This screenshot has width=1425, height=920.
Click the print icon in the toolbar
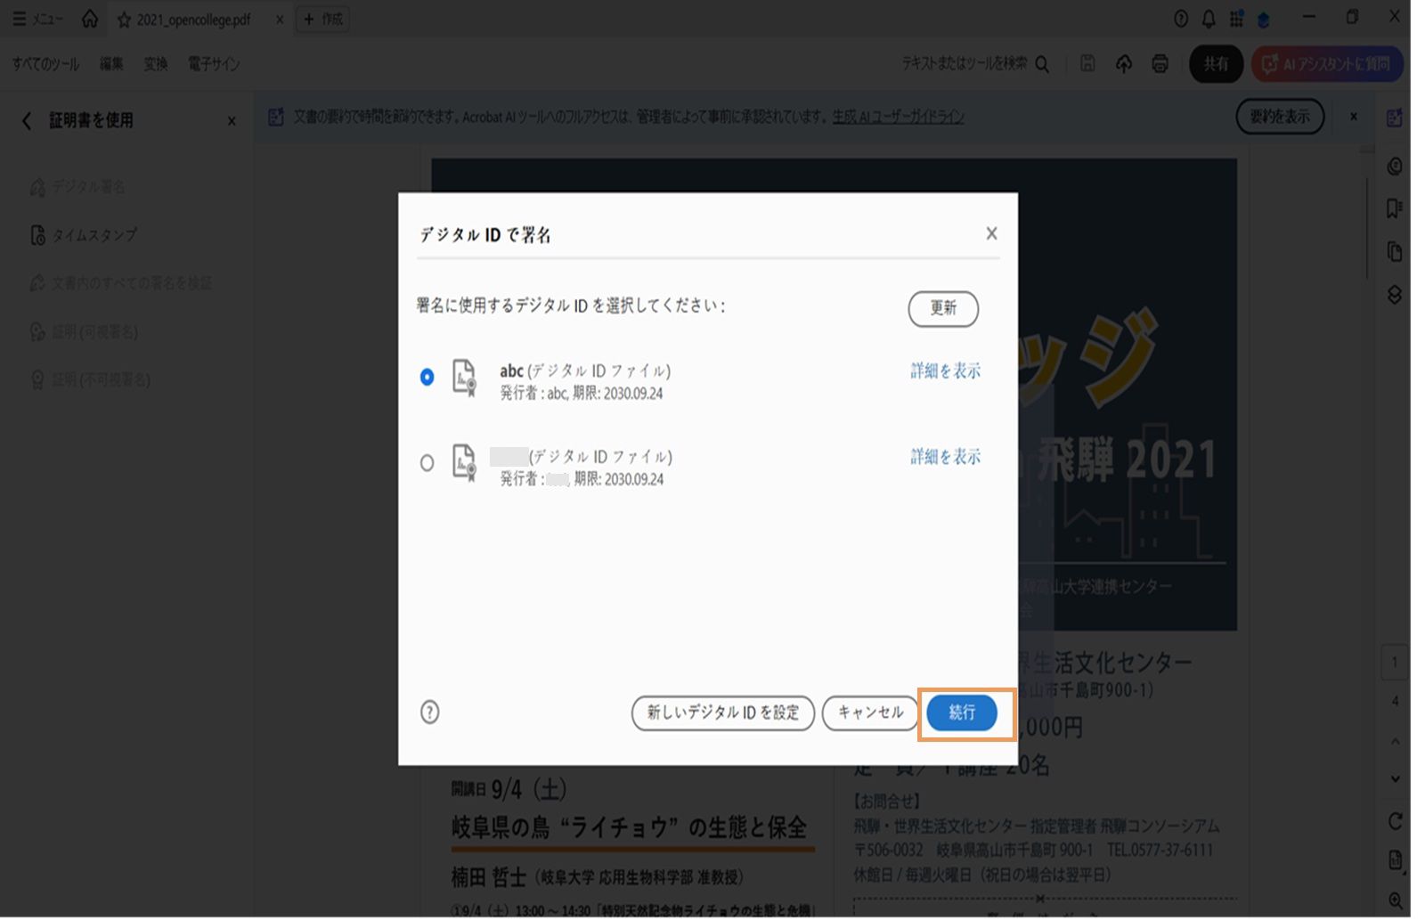(1159, 63)
